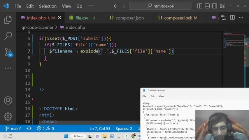Open changes with the compare icon
The image size is (249, 140).
pyautogui.click(x=223, y=17)
